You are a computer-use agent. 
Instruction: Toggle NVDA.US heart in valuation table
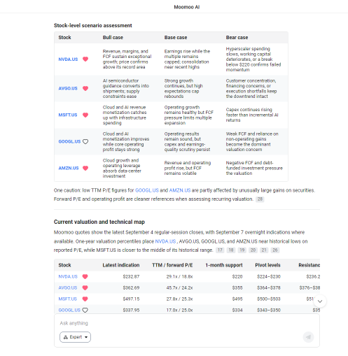(x=85, y=276)
